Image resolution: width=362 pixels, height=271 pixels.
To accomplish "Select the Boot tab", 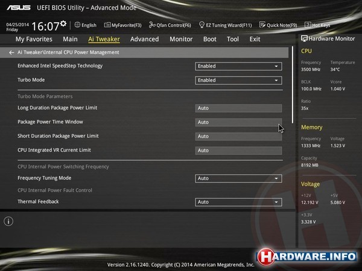I will click(x=209, y=39).
